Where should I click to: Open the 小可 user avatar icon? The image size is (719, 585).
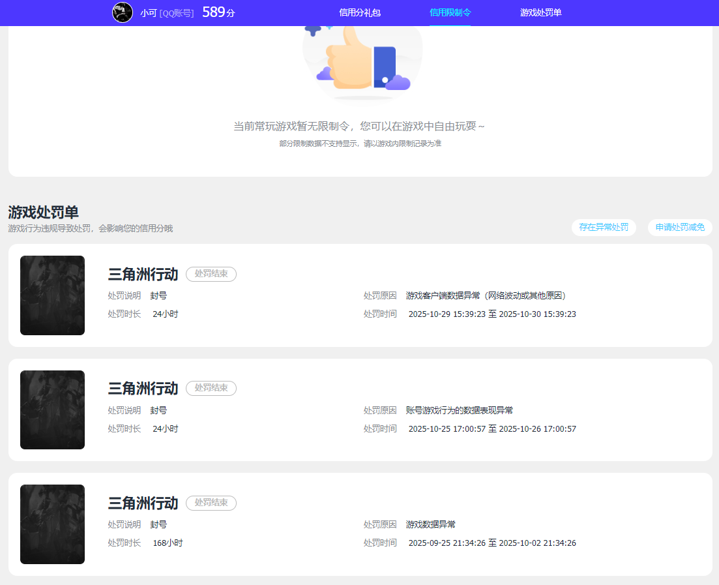pyautogui.click(x=123, y=12)
